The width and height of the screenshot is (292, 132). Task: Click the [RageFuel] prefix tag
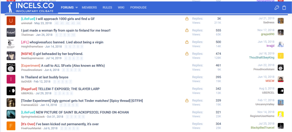(29, 89)
